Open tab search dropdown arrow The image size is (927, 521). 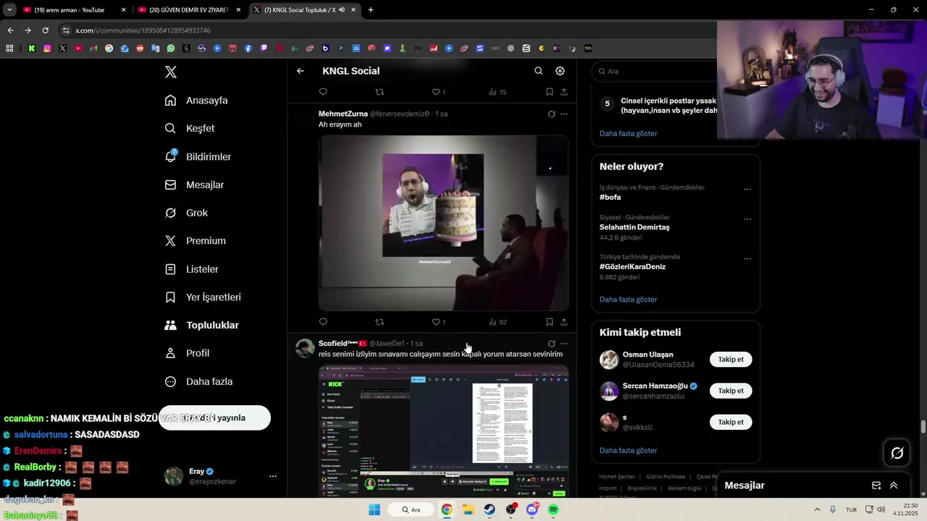pos(9,10)
